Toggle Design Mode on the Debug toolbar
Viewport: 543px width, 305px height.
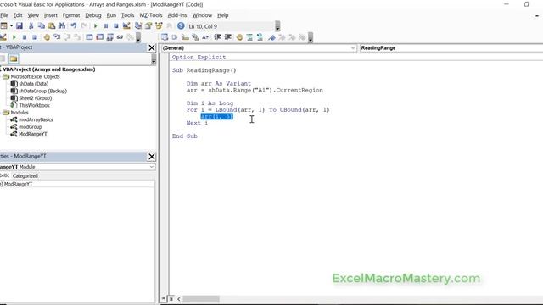[x=3, y=37]
